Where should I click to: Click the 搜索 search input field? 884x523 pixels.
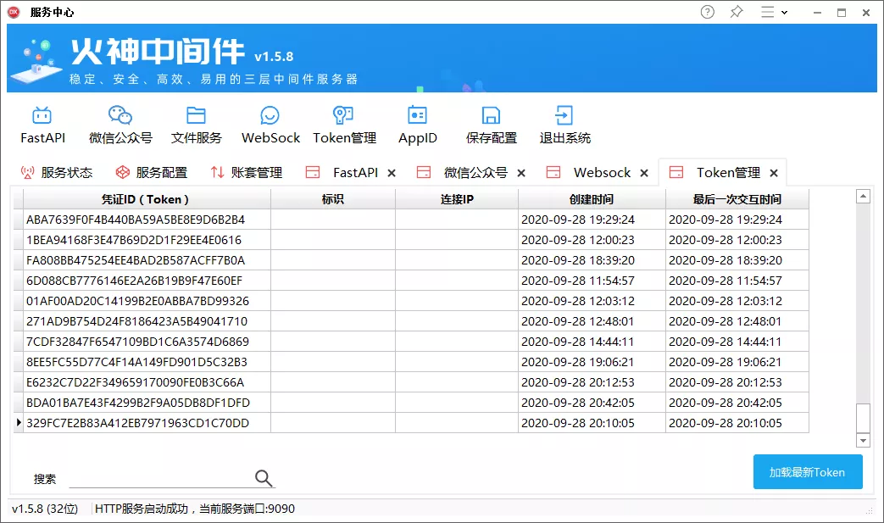(x=161, y=478)
